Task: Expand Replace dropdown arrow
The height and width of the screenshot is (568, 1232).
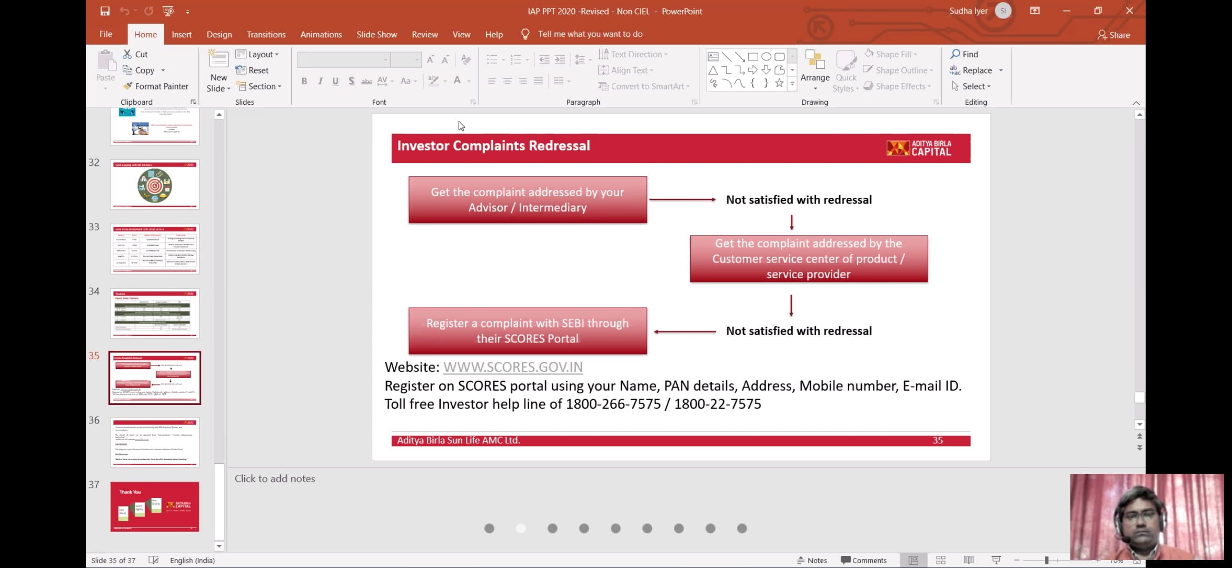Action: tap(1000, 70)
